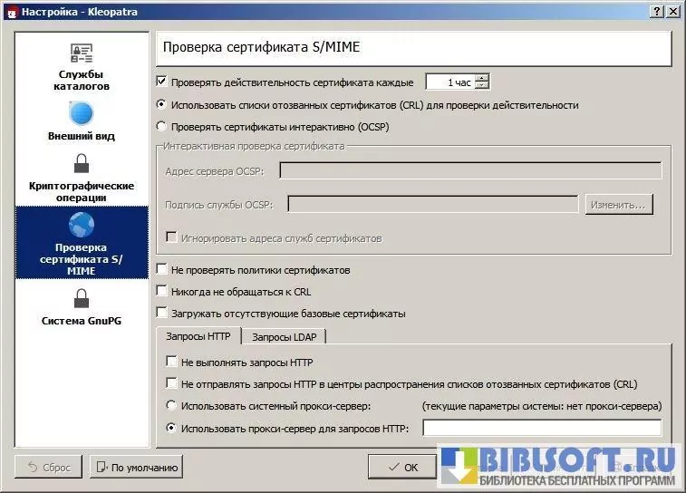Viewport: 686px width, 493px height.
Task: Click the Kleopatra title bar app icon
Action: [12, 11]
